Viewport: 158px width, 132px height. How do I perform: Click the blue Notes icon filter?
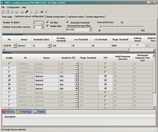coord(35,112)
